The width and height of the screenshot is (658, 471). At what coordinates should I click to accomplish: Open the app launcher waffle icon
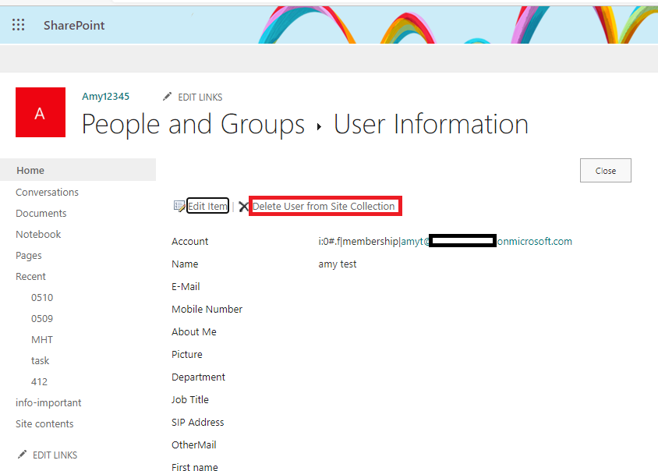pos(18,25)
